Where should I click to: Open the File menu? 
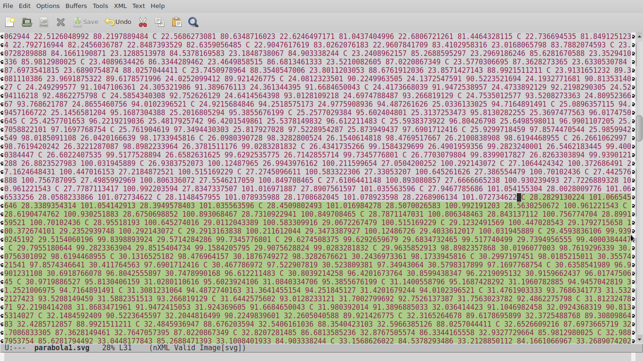(8, 6)
